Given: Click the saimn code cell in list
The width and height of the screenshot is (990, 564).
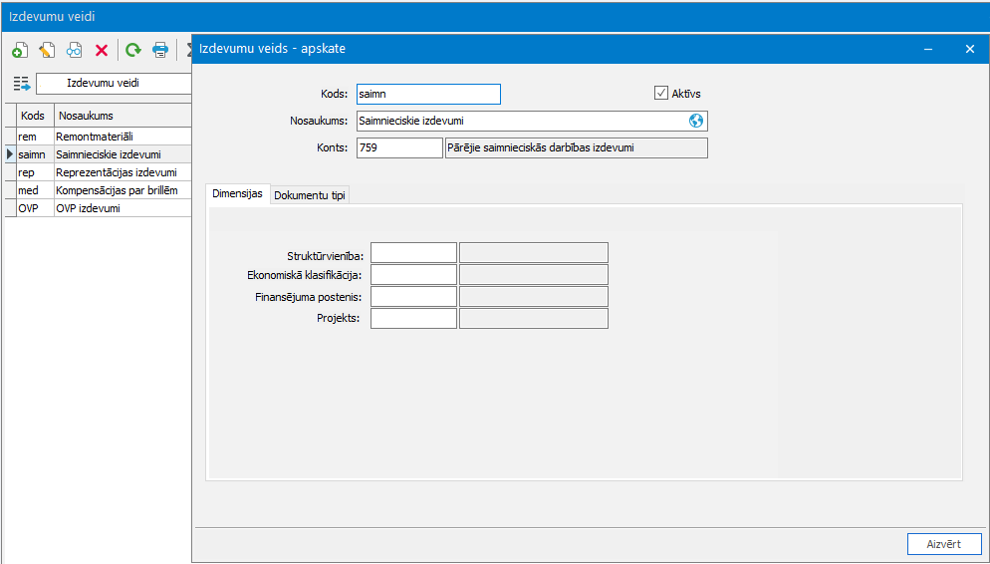Looking at the screenshot, I should click(x=36, y=154).
